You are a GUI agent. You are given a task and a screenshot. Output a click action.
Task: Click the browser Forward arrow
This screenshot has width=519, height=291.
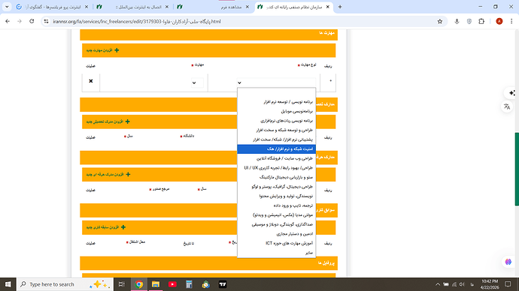coord(20,22)
